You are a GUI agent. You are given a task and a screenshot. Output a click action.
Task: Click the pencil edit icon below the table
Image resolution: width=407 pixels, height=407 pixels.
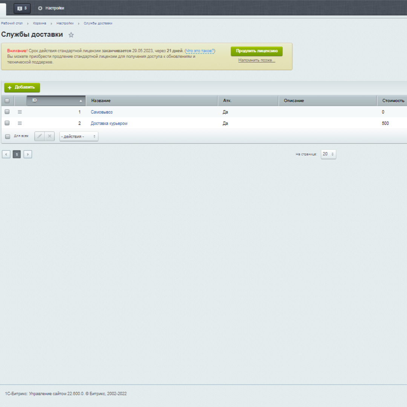point(40,136)
